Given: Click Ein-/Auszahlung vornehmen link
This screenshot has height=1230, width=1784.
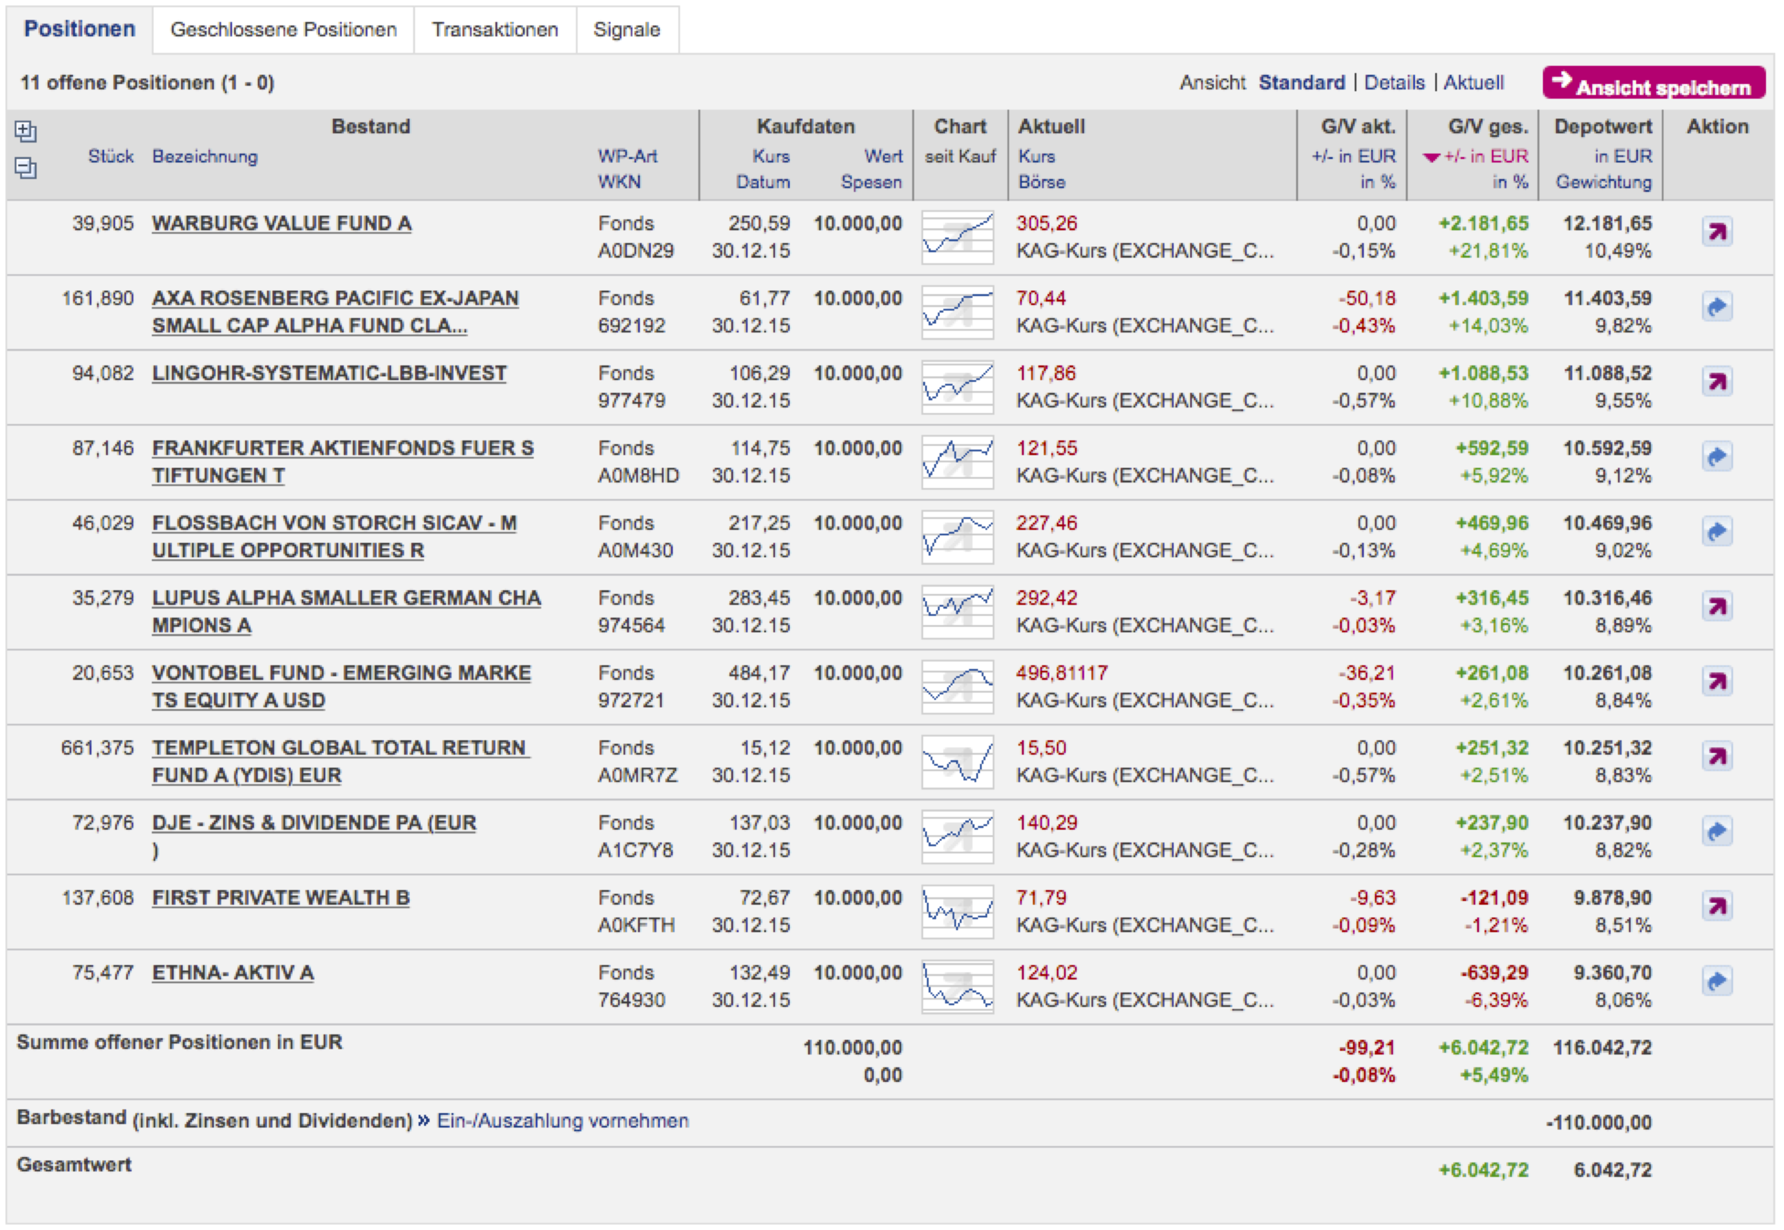Looking at the screenshot, I should [562, 1121].
